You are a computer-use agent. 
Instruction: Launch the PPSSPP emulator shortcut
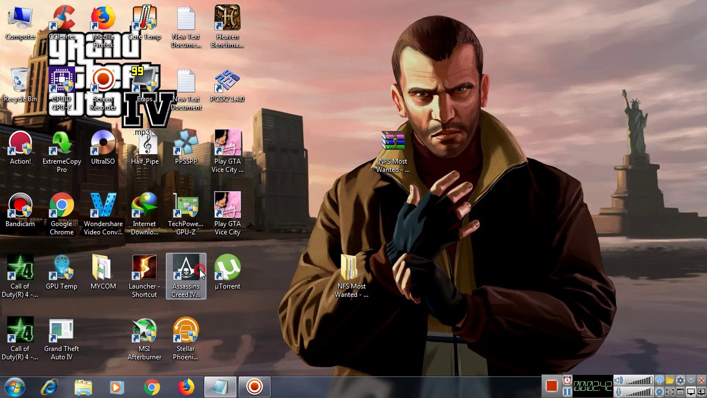[x=186, y=148]
